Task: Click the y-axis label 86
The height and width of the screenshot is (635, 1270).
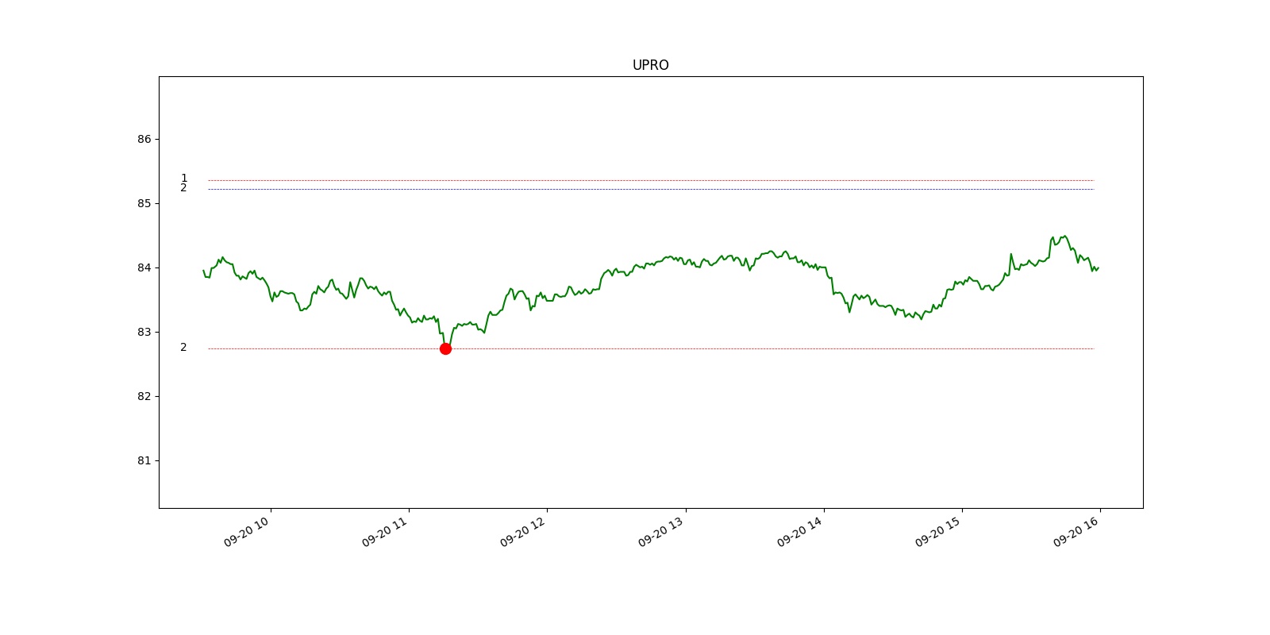Action: pyautogui.click(x=144, y=139)
